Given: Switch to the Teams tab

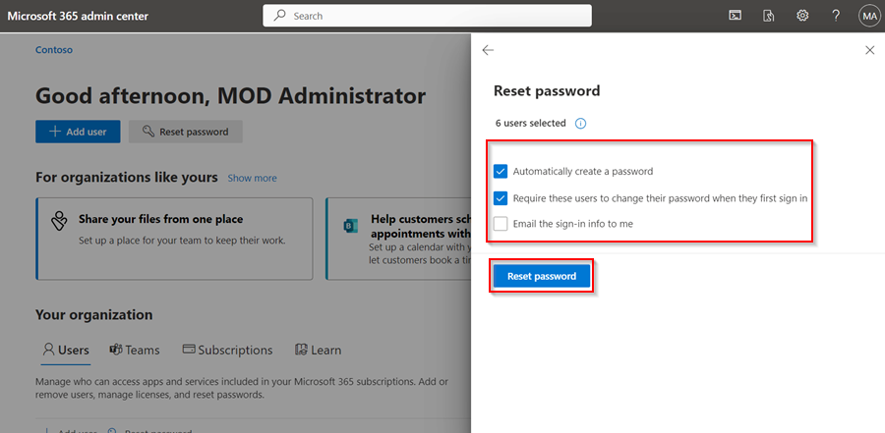Looking at the screenshot, I should (135, 351).
